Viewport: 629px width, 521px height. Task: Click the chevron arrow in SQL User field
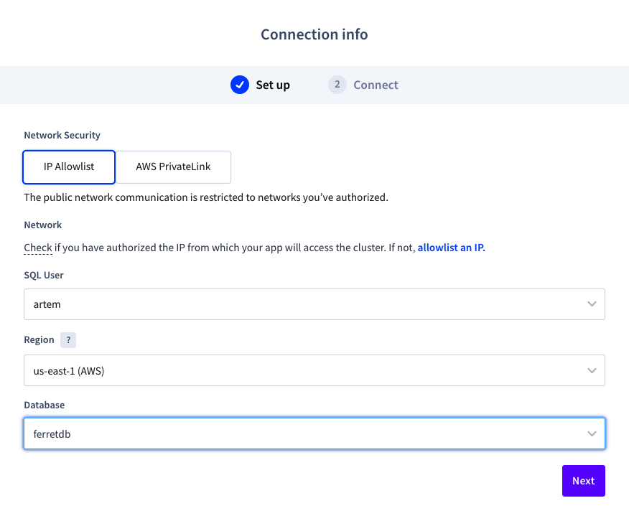point(592,304)
